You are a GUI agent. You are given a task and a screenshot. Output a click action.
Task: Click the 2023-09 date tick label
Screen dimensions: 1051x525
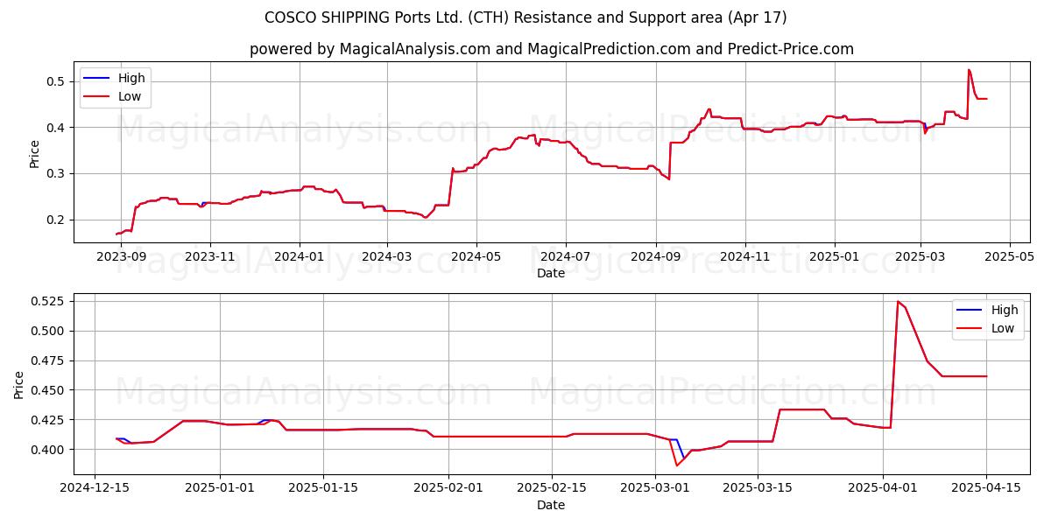click(121, 256)
